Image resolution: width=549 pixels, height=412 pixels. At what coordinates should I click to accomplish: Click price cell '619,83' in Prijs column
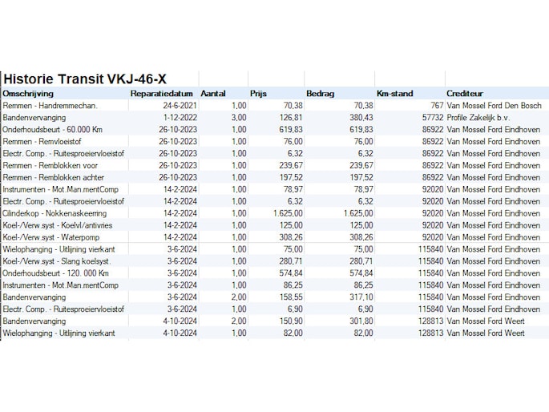pyautogui.click(x=291, y=130)
